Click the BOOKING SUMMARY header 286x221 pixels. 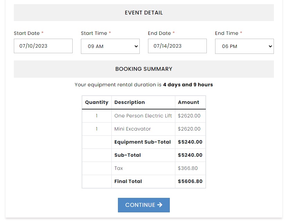tap(144, 69)
